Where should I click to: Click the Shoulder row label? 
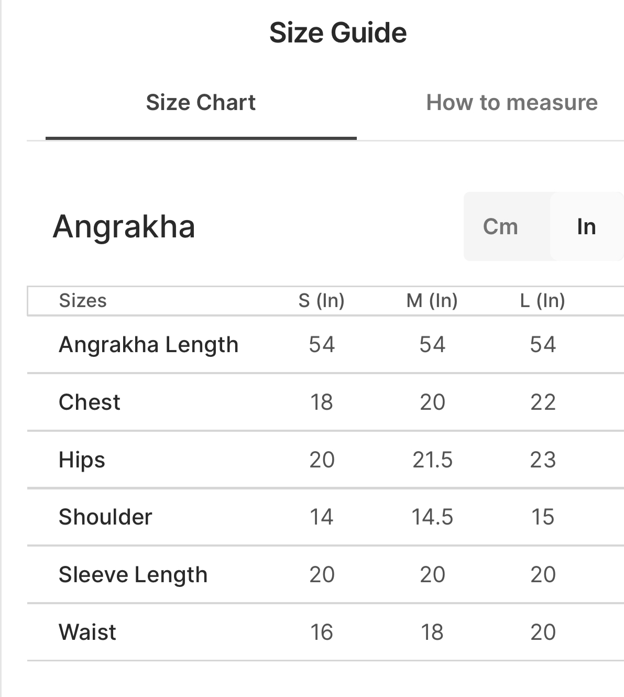[x=105, y=517]
